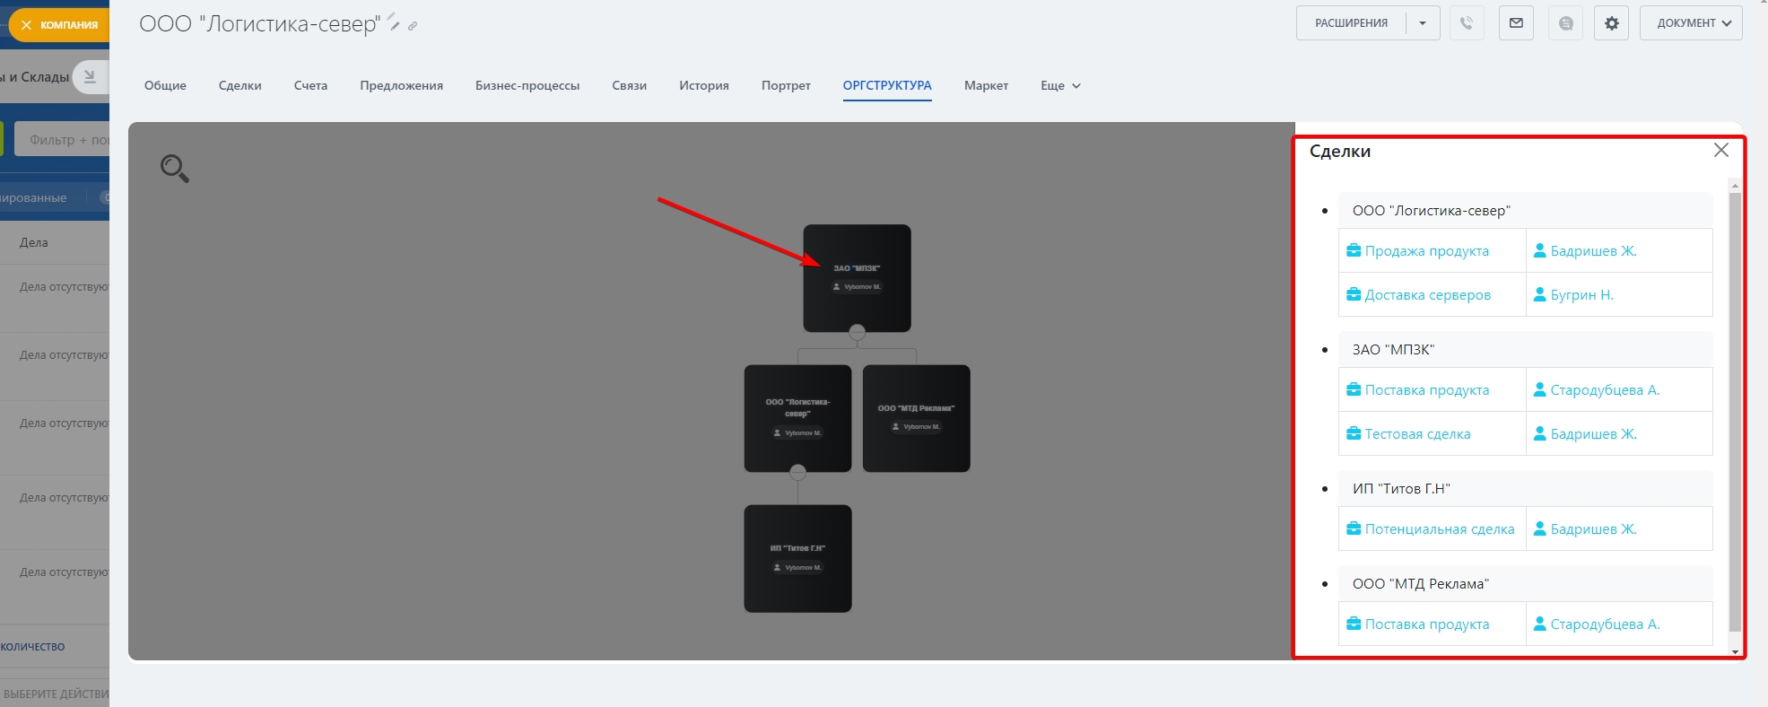Open the email envelope icon button
1768x707 pixels.
pos(1516,23)
